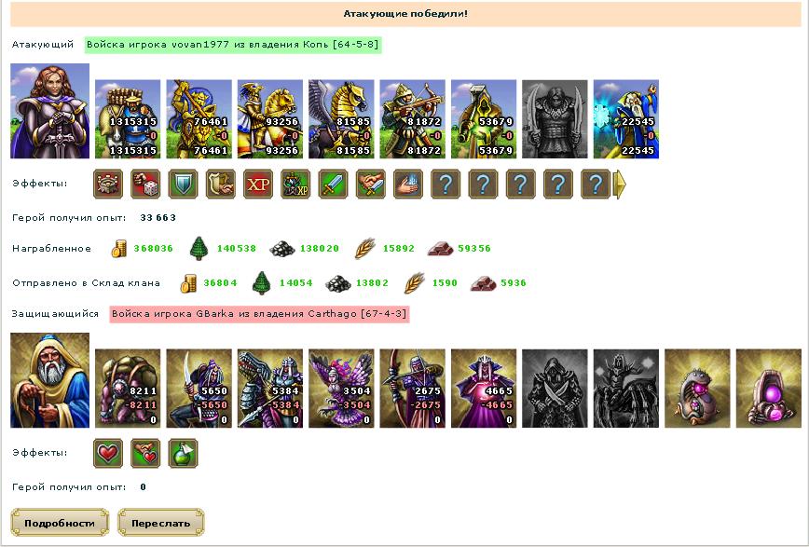Screen dimensions: 809x547
Task: Select the handshake with sword effect icon
Action: point(371,185)
